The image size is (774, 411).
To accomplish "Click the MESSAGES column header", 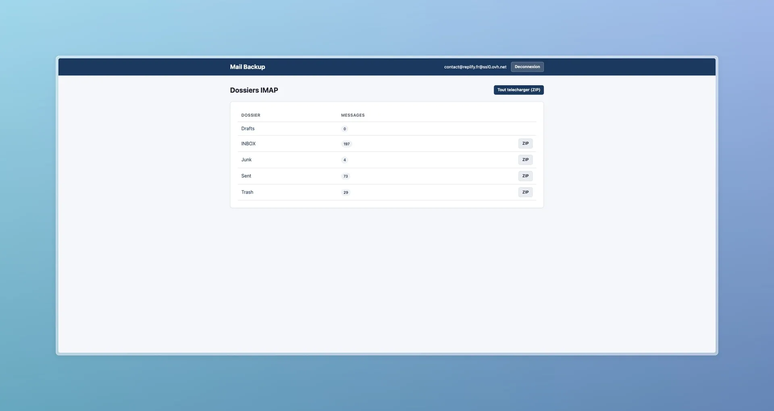I will [352, 116].
